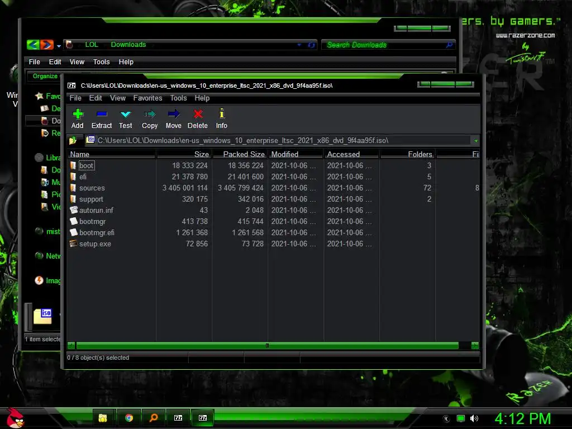The image size is (572, 429).
Task: Switch to the active 7z taskbar window
Action: 203,418
